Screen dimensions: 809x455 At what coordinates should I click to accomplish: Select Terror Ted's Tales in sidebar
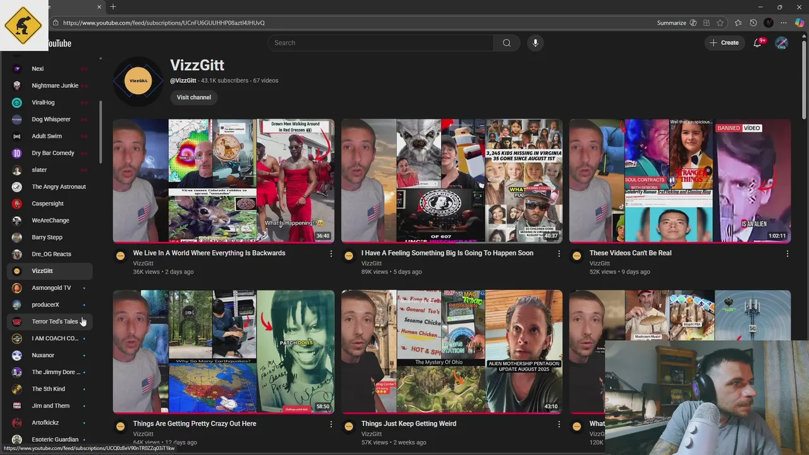click(x=49, y=322)
